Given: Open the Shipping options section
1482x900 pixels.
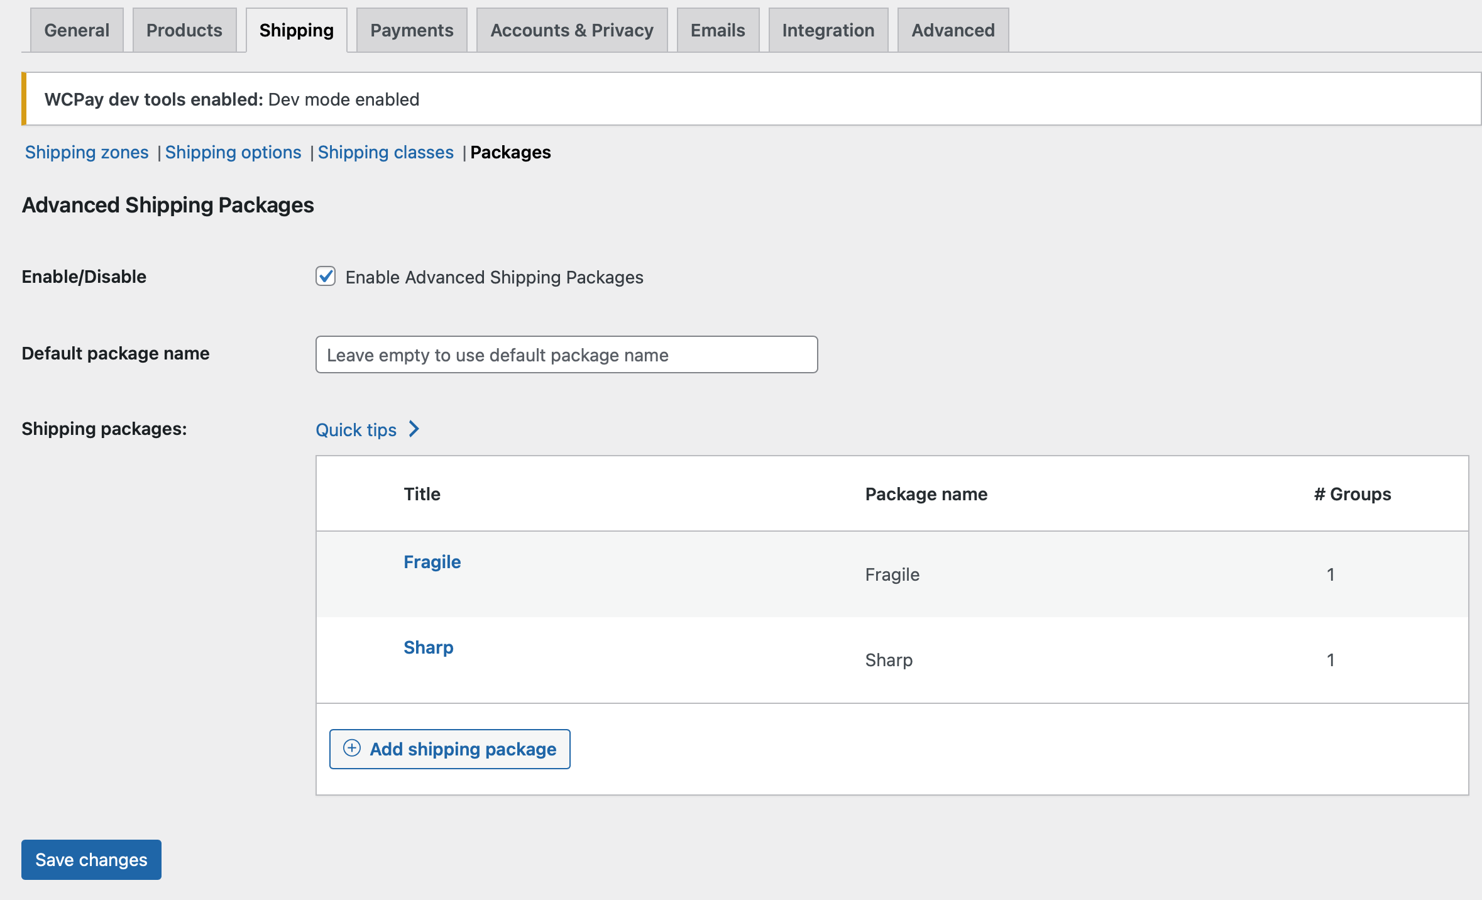Looking at the screenshot, I should pyautogui.click(x=233, y=152).
